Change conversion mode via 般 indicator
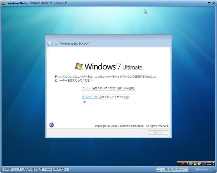Viewport: 217px width, 173px height. pyautogui.click(x=191, y=164)
